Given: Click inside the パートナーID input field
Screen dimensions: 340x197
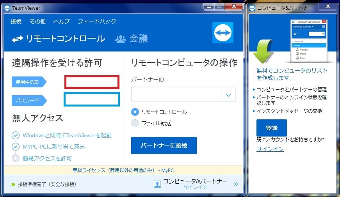Looking at the screenshot, I should point(176,95).
